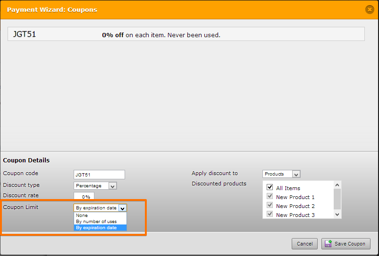Save the coupon with Save Coupon
The image size is (379, 256).
pyautogui.click(x=346, y=244)
